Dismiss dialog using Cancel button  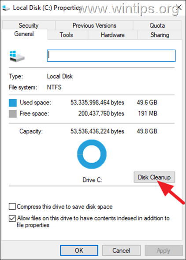tap(121, 250)
